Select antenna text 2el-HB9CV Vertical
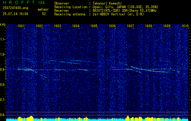 (109, 14)
